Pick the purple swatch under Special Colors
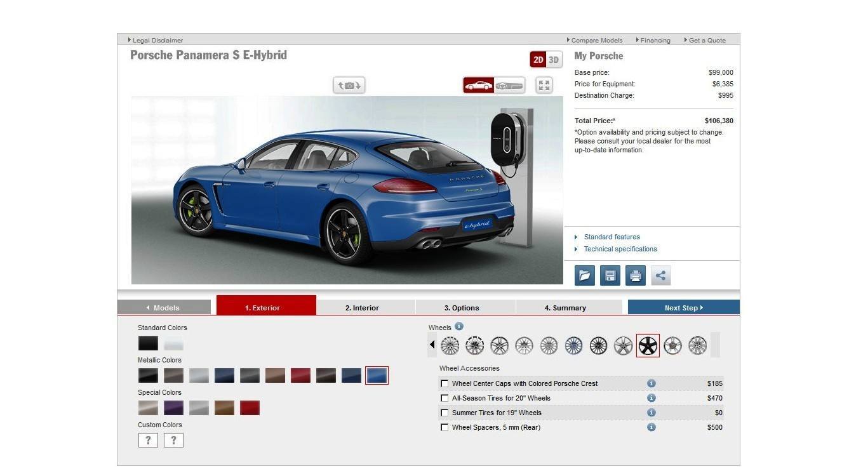 (x=173, y=408)
